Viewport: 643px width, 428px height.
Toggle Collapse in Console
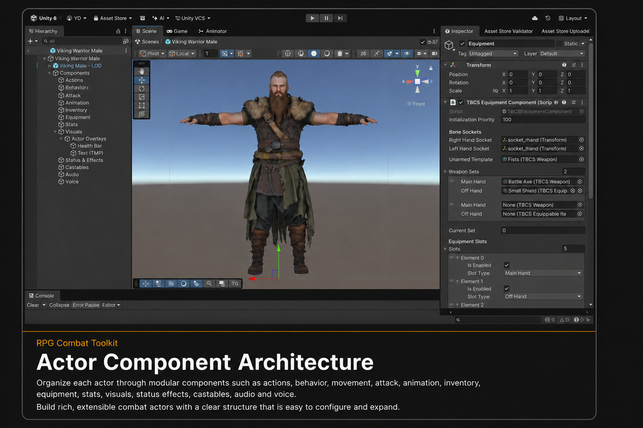tap(59, 305)
